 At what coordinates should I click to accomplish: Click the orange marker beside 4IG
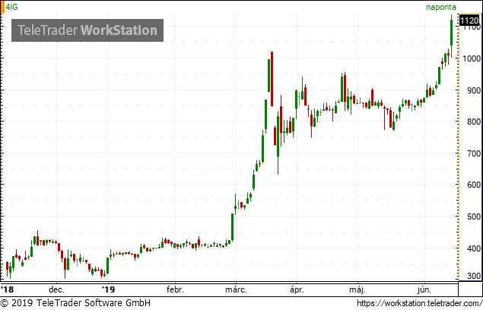pyautogui.click(x=2, y=7)
